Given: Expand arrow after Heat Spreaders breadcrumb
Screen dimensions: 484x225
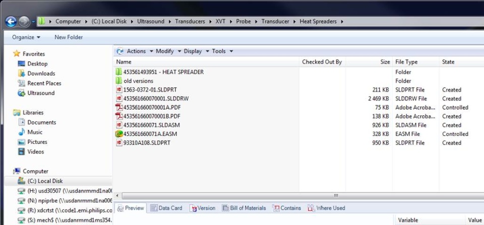Looking at the screenshot, I should (341, 22).
